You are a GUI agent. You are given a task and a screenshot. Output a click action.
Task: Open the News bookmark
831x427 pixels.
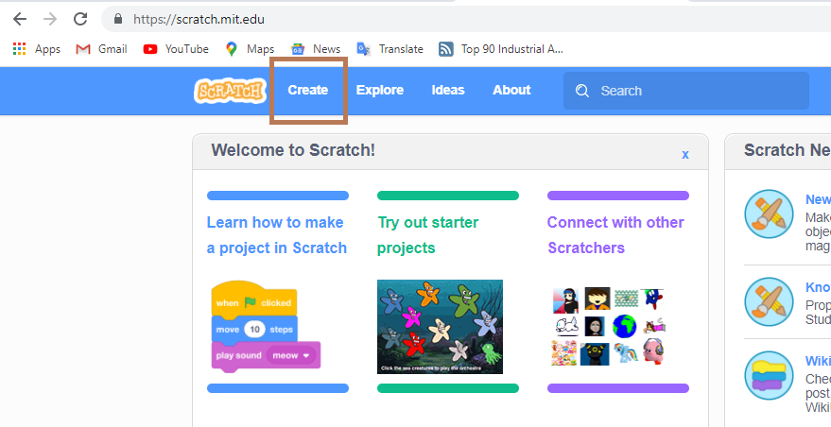(x=316, y=49)
